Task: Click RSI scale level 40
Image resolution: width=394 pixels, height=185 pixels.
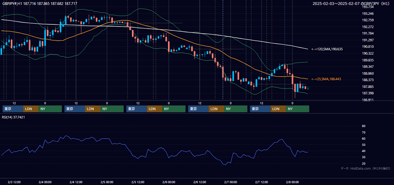Action: point(363,151)
